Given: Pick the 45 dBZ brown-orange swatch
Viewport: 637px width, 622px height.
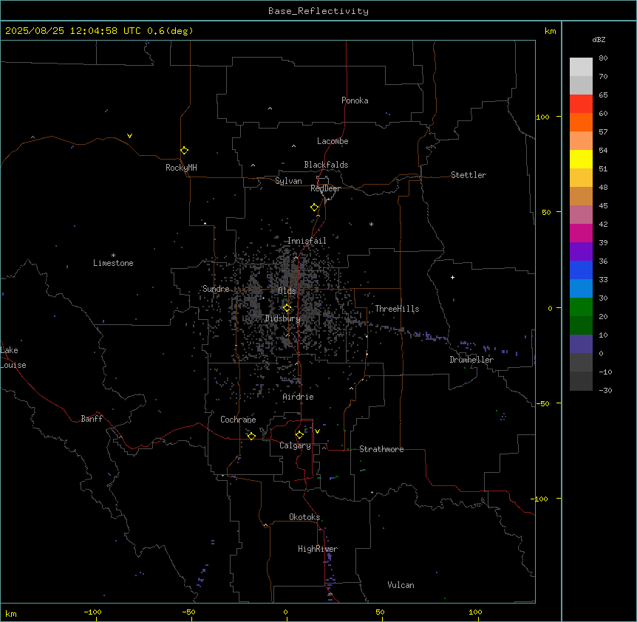Looking at the screenshot, I should [x=581, y=196].
